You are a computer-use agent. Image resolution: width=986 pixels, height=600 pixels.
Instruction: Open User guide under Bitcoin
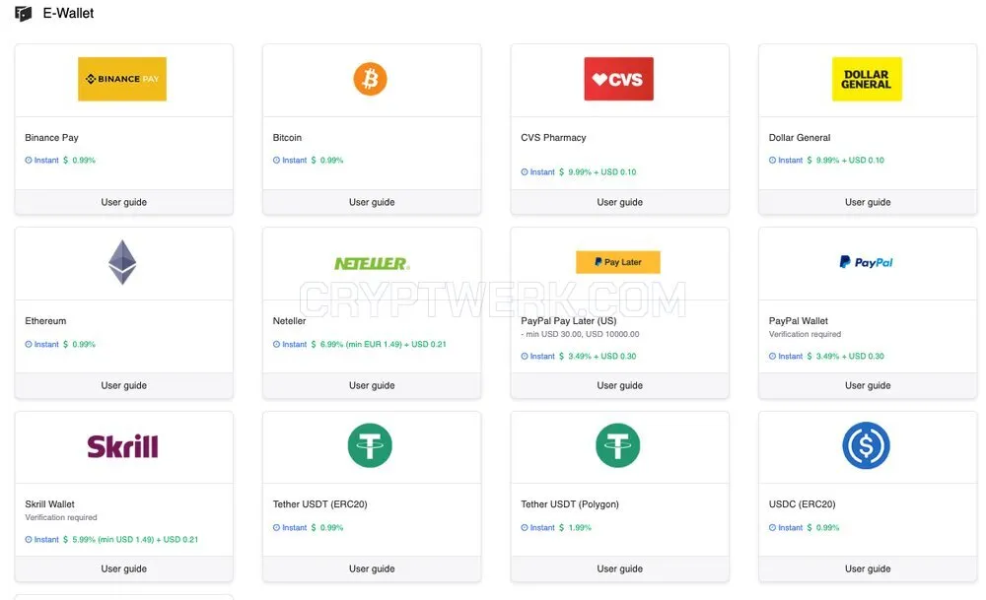pos(372,202)
